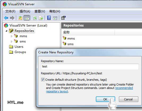Screen dimensions: 142x111
Task: Open the 查看(V) menu
Action: pyautogui.click(x=40, y=11)
